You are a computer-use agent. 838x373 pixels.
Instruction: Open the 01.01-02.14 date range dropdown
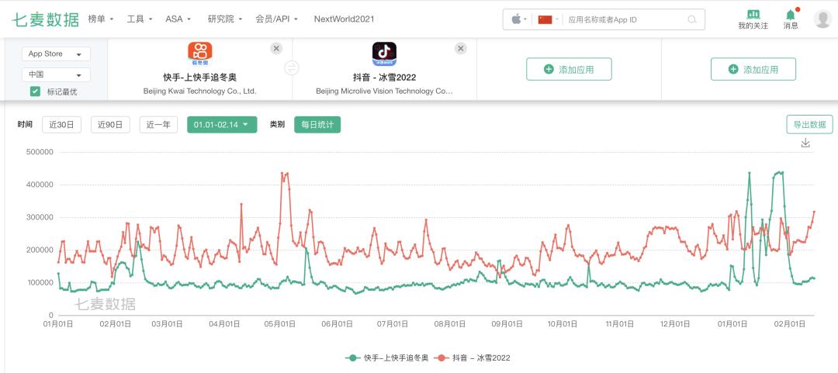[222, 125]
